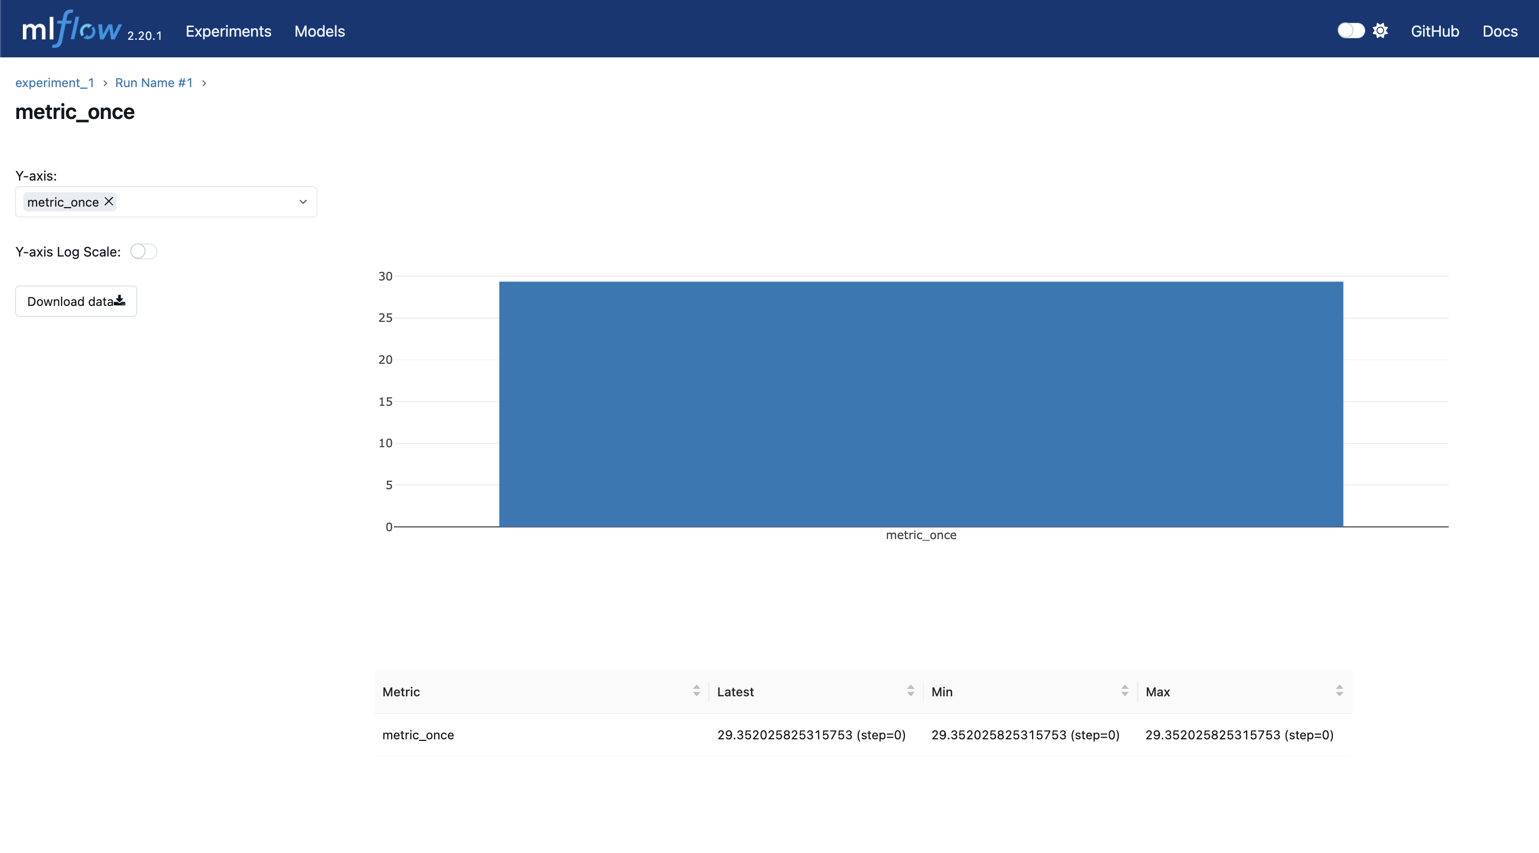Open the Y-axis metric dropdown arrow
The width and height of the screenshot is (1539, 853).
pyautogui.click(x=303, y=202)
